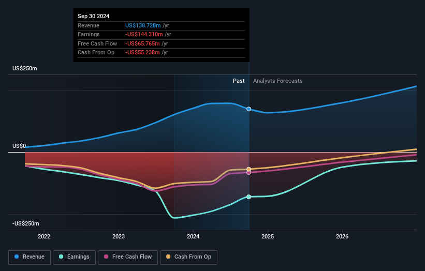Click the 2026 x-axis label

(x=342, y=236)
